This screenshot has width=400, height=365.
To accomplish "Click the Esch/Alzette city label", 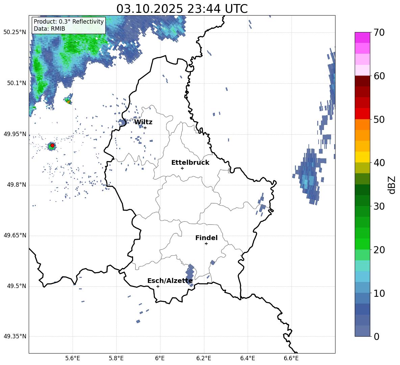I will (170, 281).
